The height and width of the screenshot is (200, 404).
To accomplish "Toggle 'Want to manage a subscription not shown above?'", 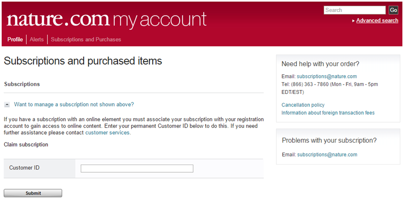I will tap(74, 105).
